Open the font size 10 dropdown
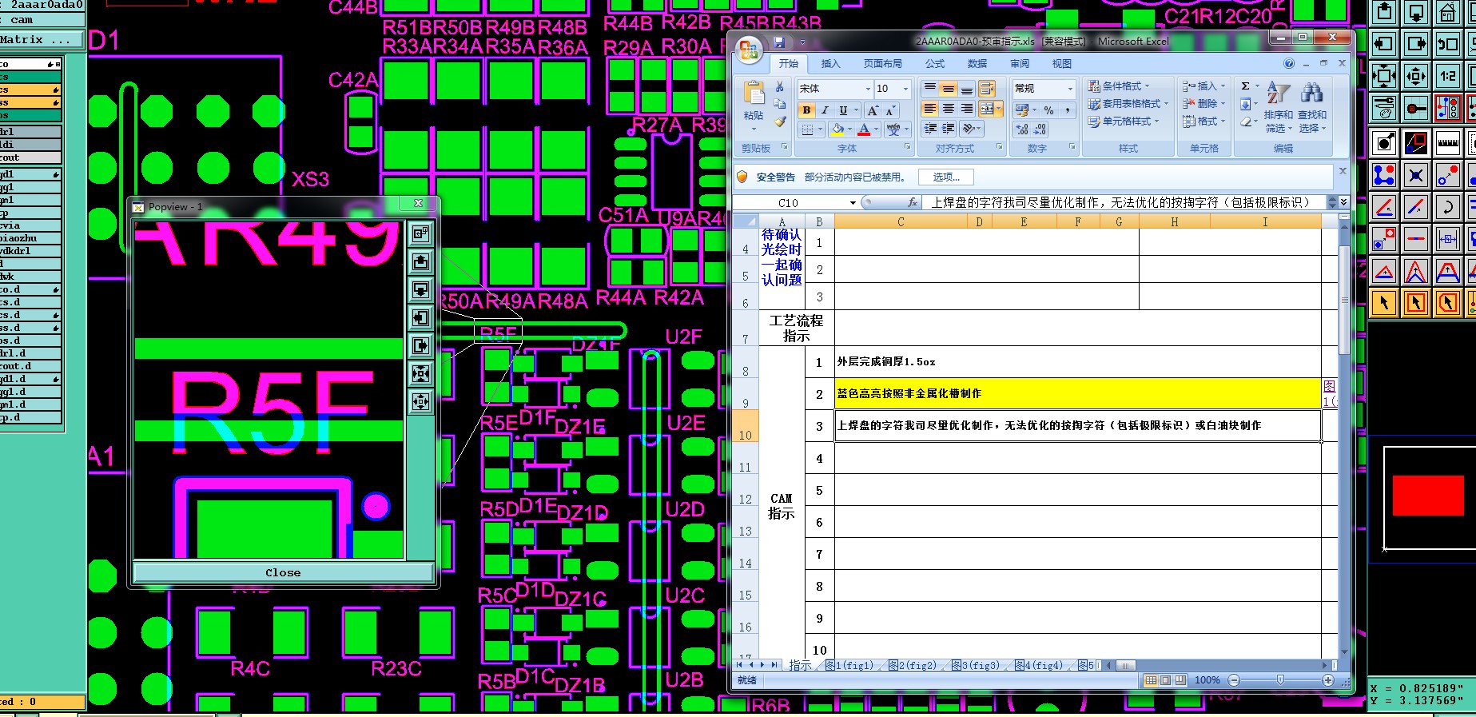The image size is (1476, 717). pyautogui.click(x=905, y=89)
